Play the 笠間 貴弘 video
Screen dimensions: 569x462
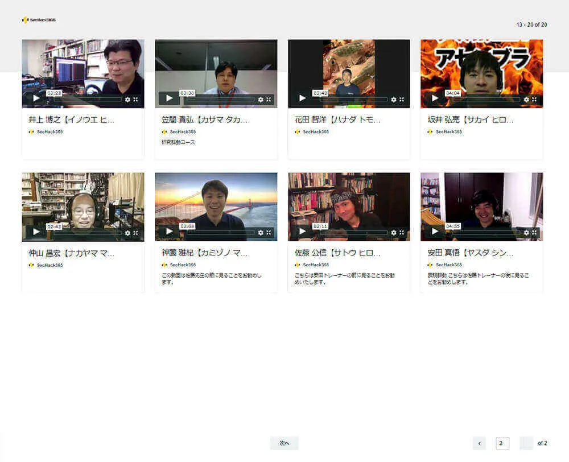169,98
